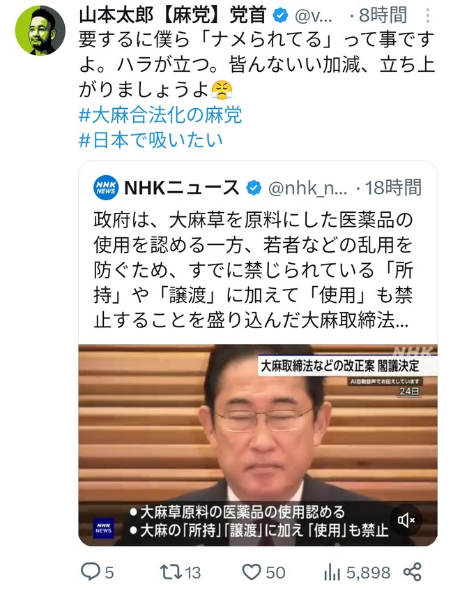Viewport: 453px width, 589px height.
Task: Like the tweet with the heart icon
Action: coord(252,572)
